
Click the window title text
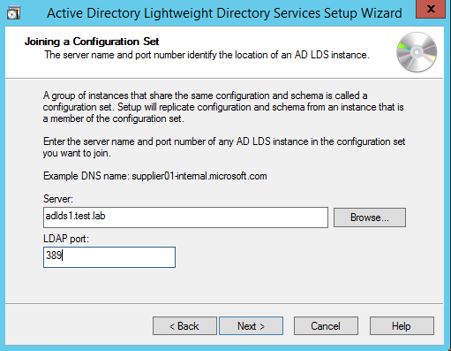[x=224, y=13]
